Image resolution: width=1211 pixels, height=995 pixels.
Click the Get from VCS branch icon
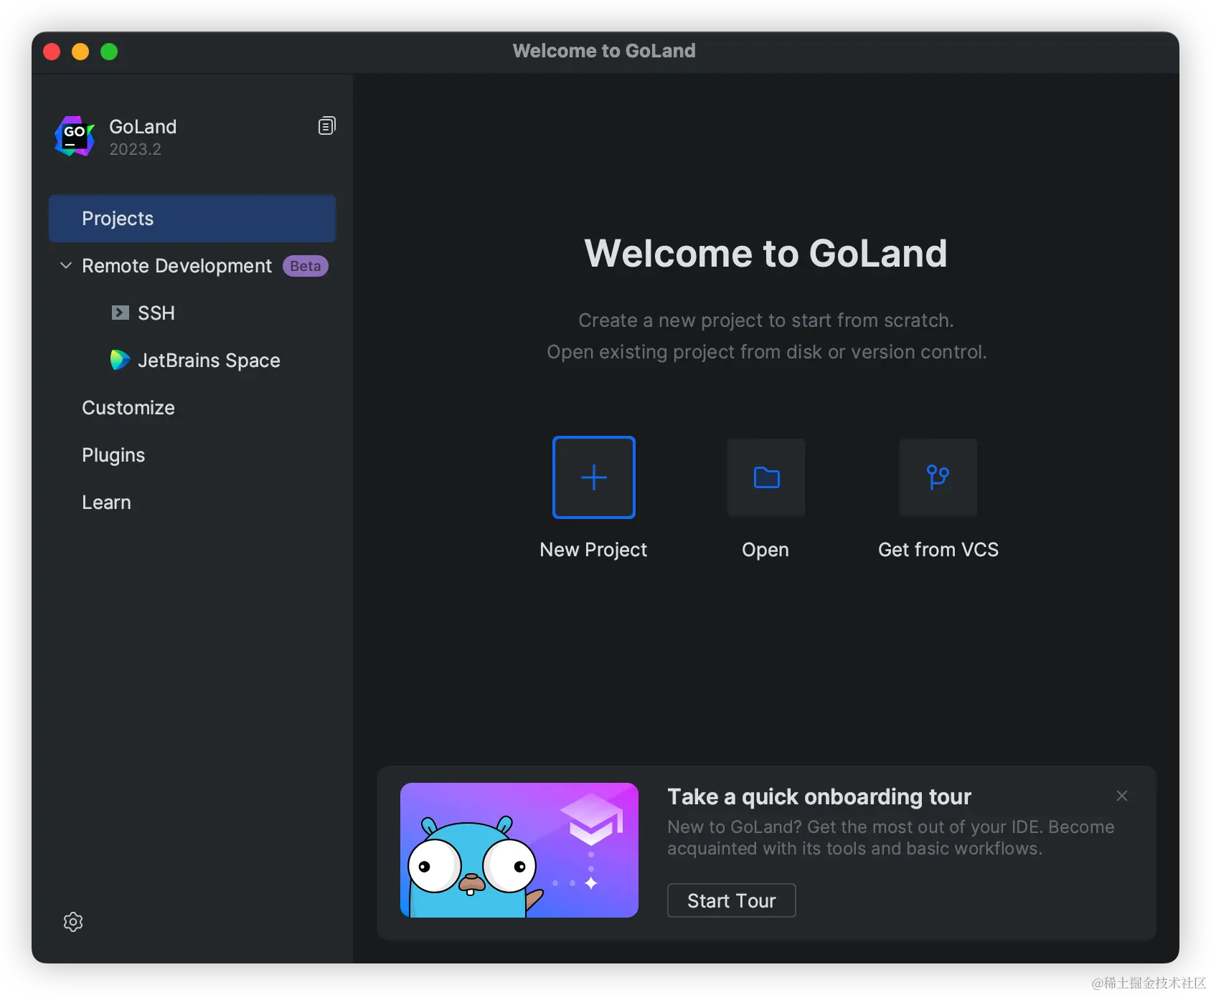pyautogui.click(x=938, y=477)
